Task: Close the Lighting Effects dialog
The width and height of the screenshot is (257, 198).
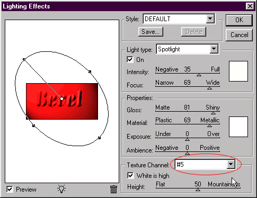Action: click(x=250, y=6)
